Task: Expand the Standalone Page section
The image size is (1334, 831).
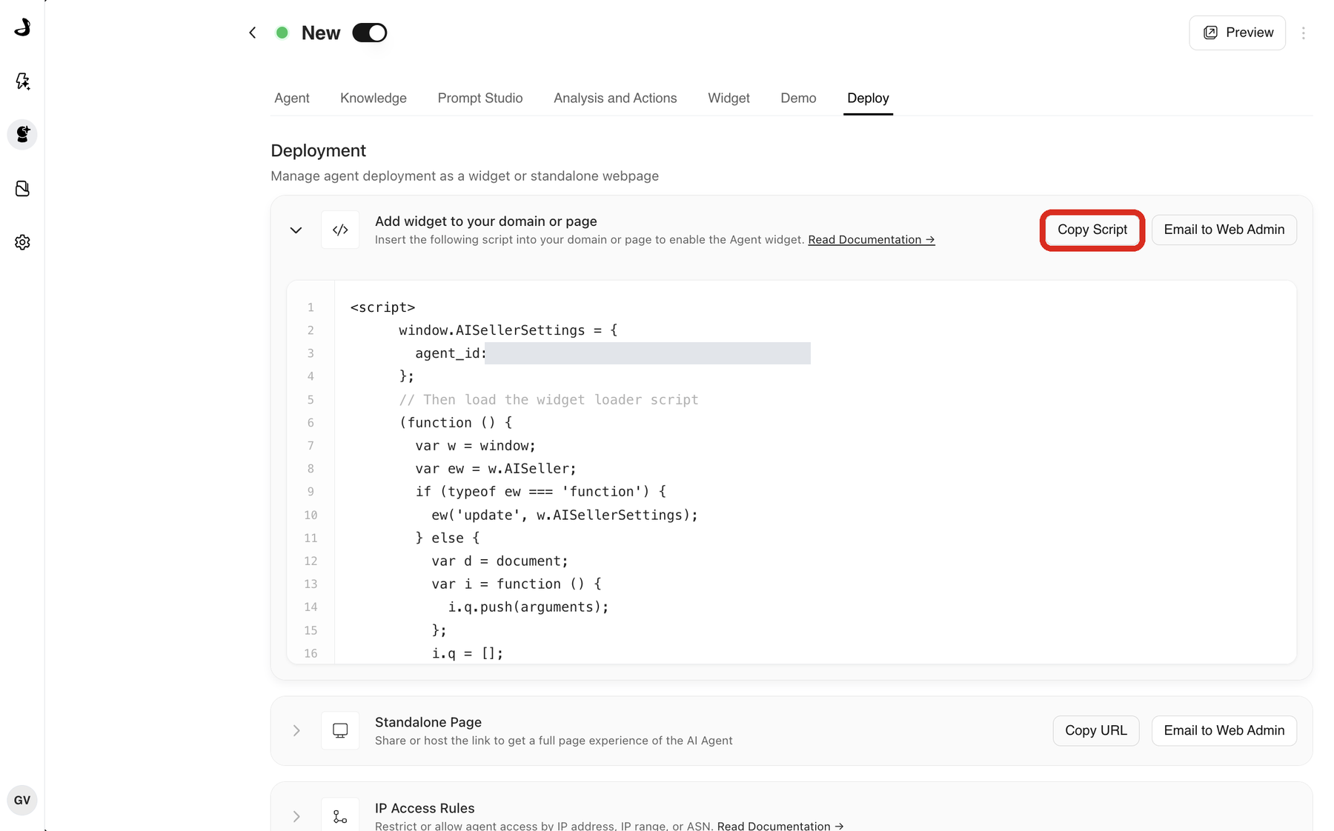Action: pyautogui.click(x=296, y=731)
